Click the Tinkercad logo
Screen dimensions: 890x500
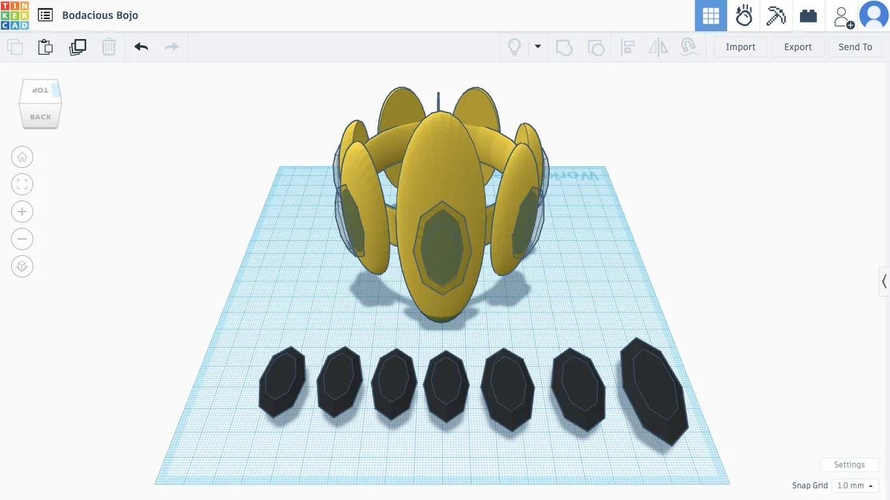click(14, 15)
